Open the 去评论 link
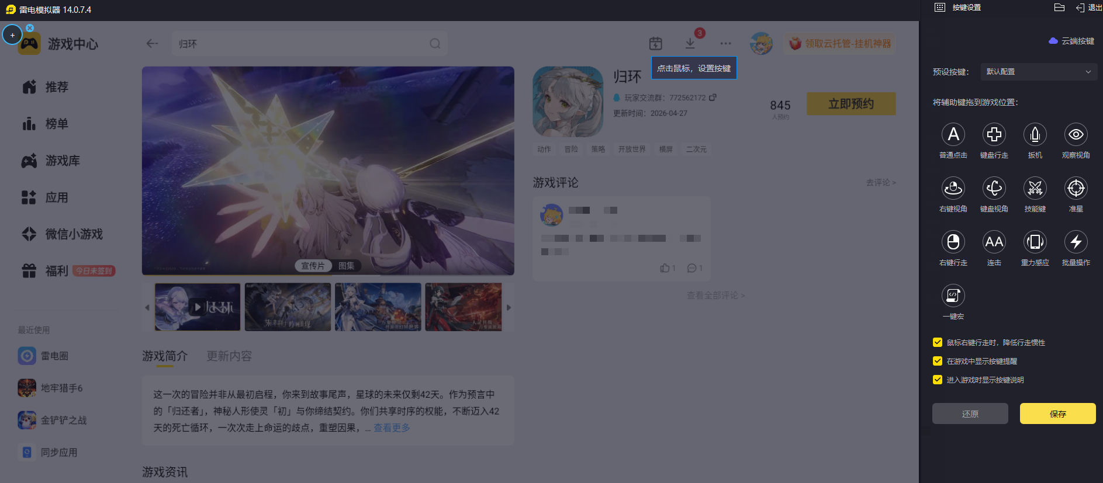The image size is (1103, 483). 881,183
